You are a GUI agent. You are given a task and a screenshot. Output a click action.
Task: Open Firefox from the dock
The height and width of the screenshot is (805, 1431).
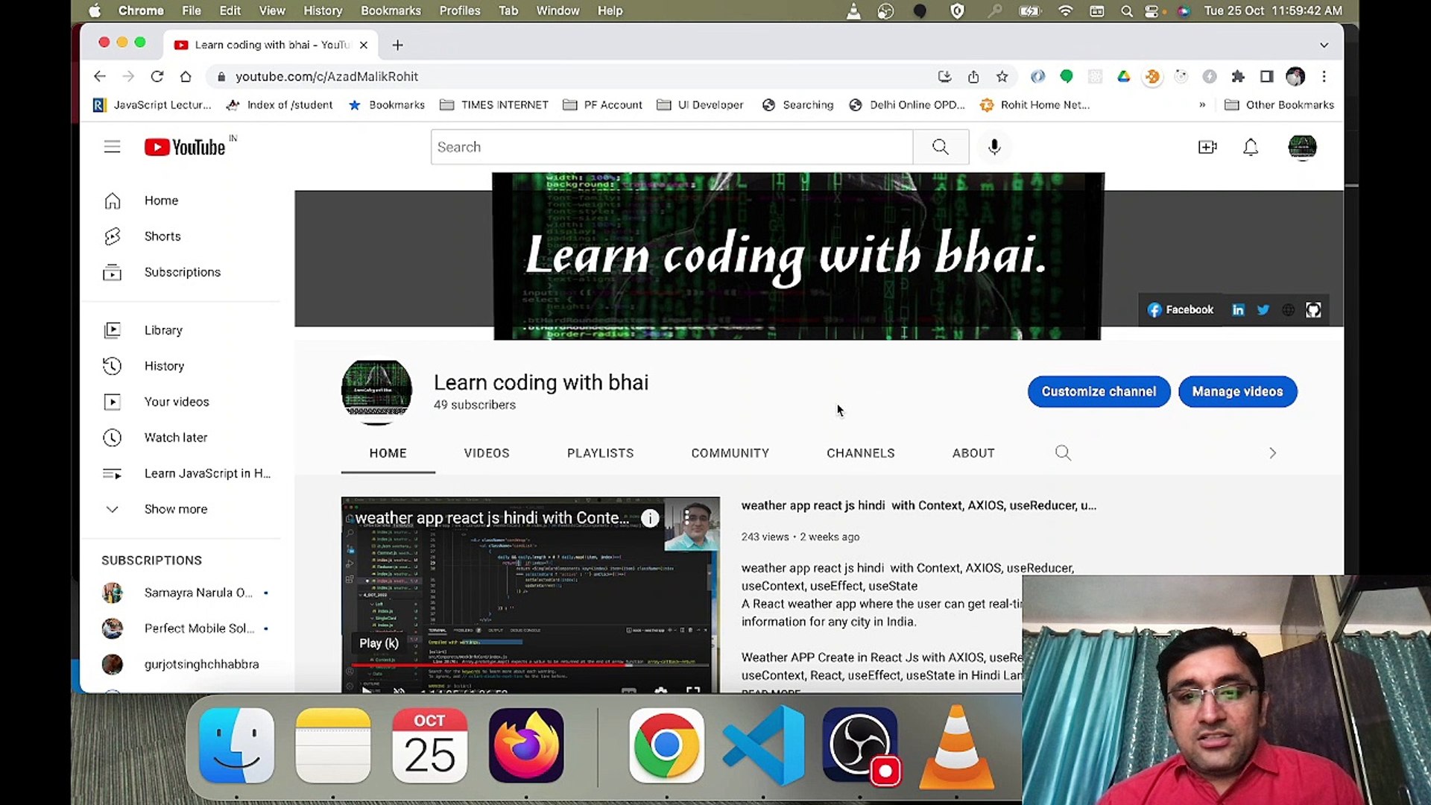pos(526,745)
